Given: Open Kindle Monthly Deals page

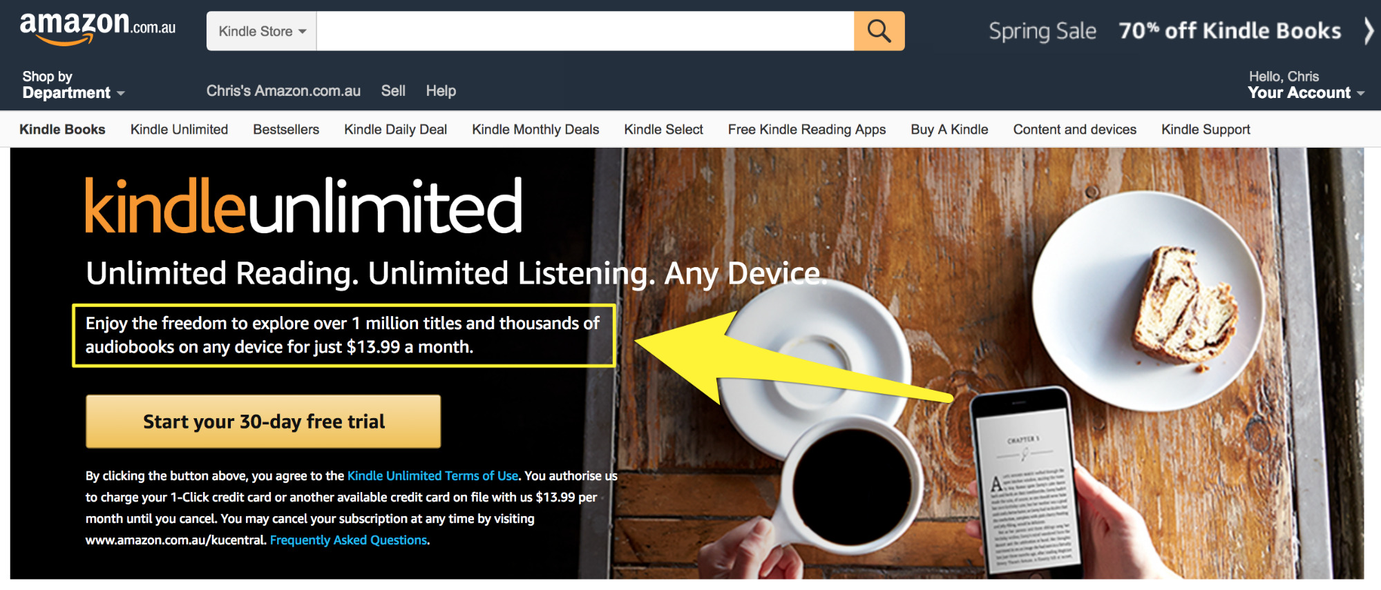Looking at the screenshot, I should (x=535, y=129).
